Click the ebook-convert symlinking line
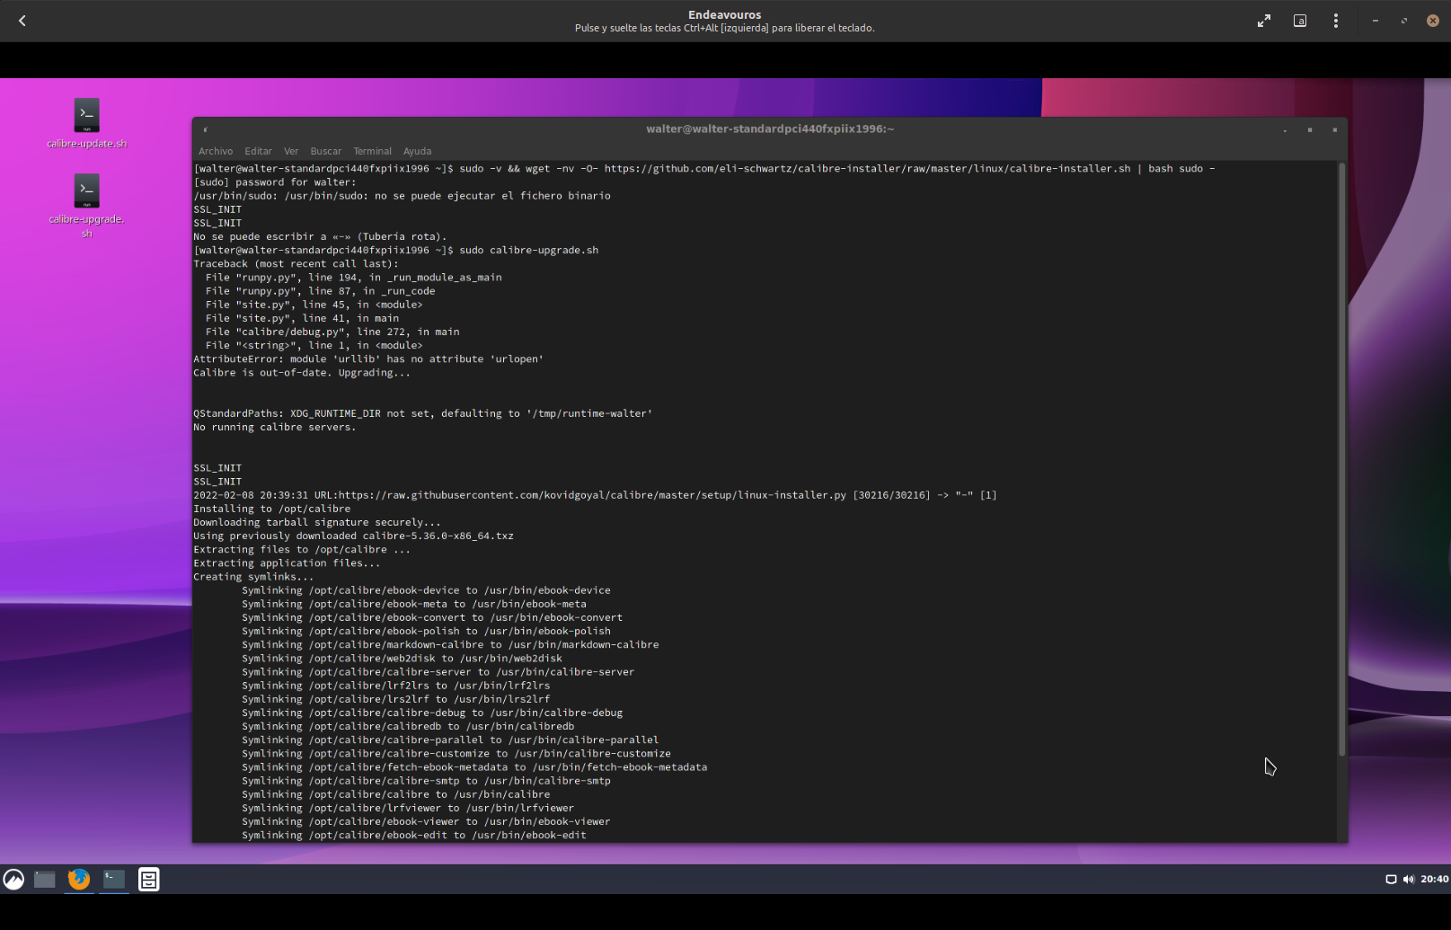This screenshot has width=1451, height=930. pyautogui.click(x=432, y=618)
